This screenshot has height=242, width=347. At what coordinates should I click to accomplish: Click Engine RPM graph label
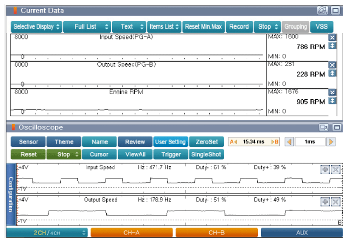coord(126,92)
